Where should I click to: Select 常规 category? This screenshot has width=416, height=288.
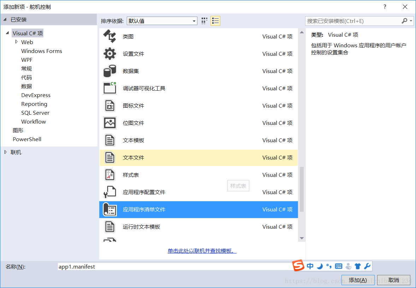(26, 69)
